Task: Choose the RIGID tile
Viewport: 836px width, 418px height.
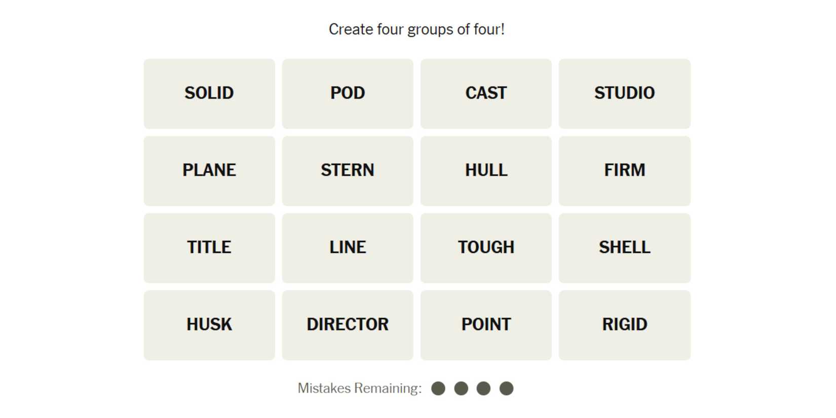Action: coord(624,325)
